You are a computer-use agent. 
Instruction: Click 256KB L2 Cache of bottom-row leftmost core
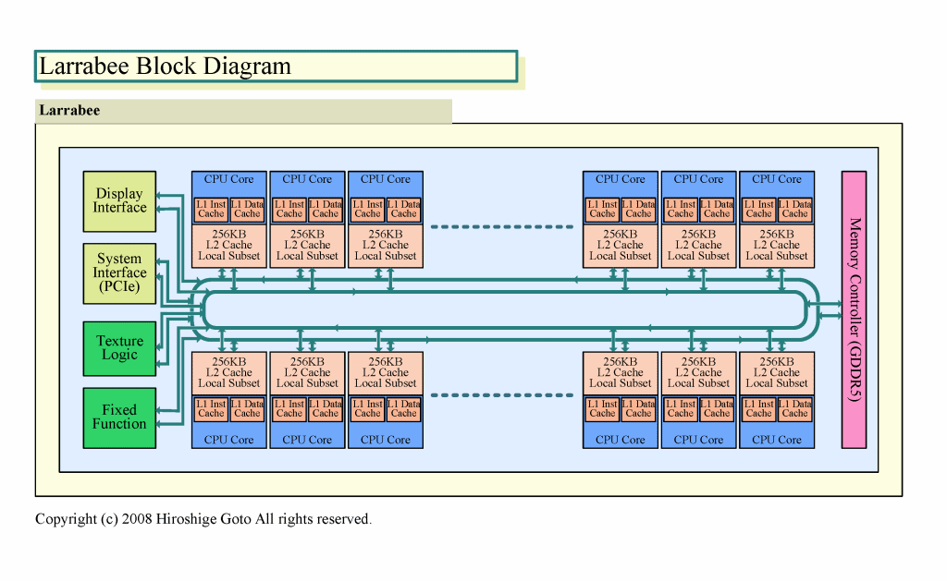point(229,373)
